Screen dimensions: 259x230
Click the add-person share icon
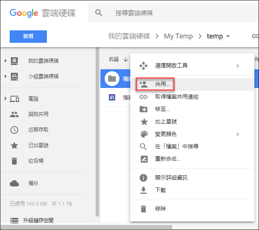click(143, 84)
